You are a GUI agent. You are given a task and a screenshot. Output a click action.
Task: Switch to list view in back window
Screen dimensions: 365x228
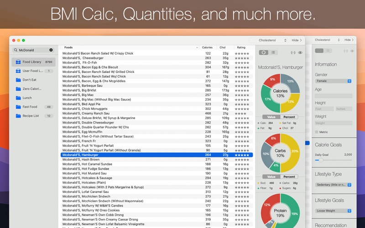click(328, 51)
